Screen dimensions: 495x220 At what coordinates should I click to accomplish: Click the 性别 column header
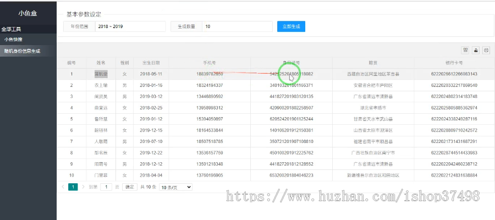coord(125,63)
